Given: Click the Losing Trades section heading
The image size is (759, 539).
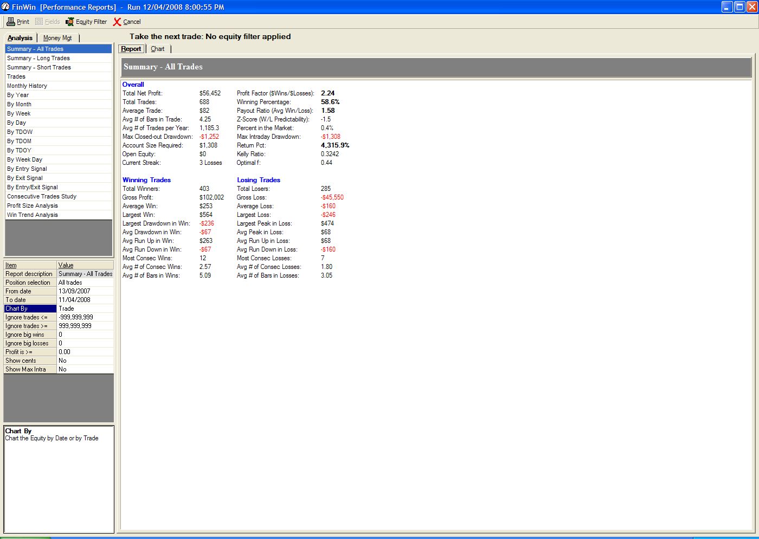Looking at the screenshot, I should [x=259, y=180].
